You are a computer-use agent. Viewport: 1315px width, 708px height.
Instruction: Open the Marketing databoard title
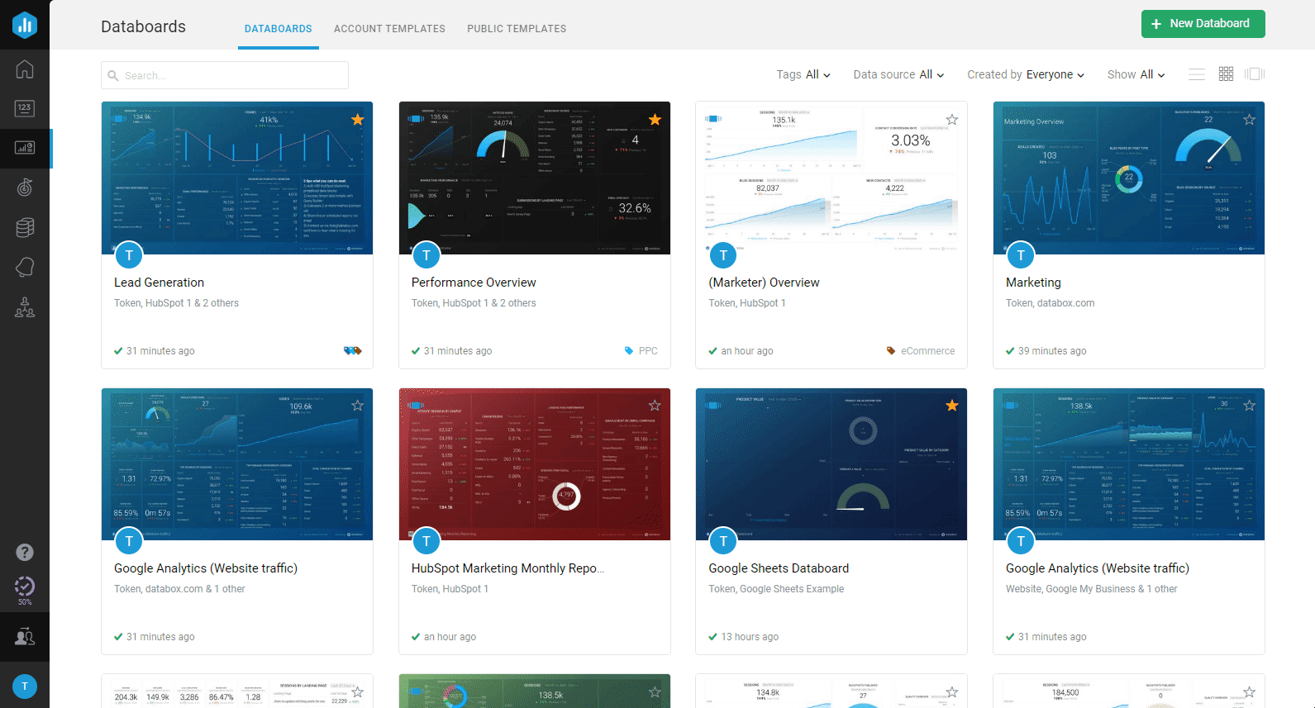click(x=1033, y=283)
